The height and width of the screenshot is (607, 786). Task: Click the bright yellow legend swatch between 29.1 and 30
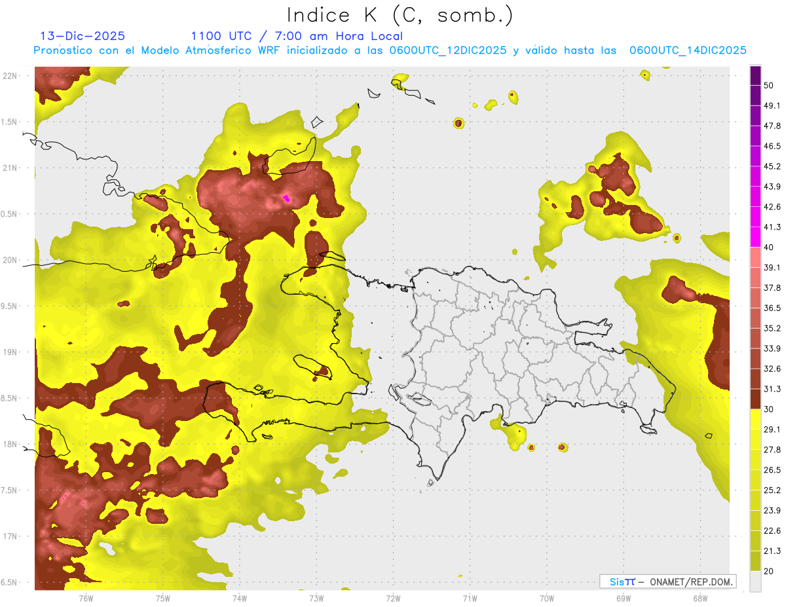(x=755, y=419)
